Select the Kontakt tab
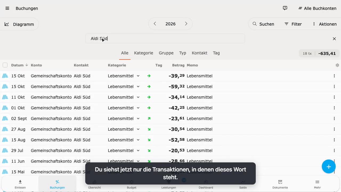The image size is (341, 192). click(200, 53)
